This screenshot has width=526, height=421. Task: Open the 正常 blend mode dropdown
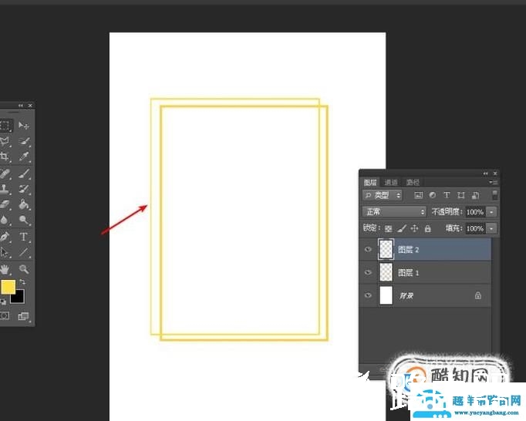coord(395,212)
